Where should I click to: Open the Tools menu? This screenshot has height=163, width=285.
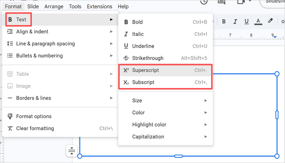tap(75, 7)
